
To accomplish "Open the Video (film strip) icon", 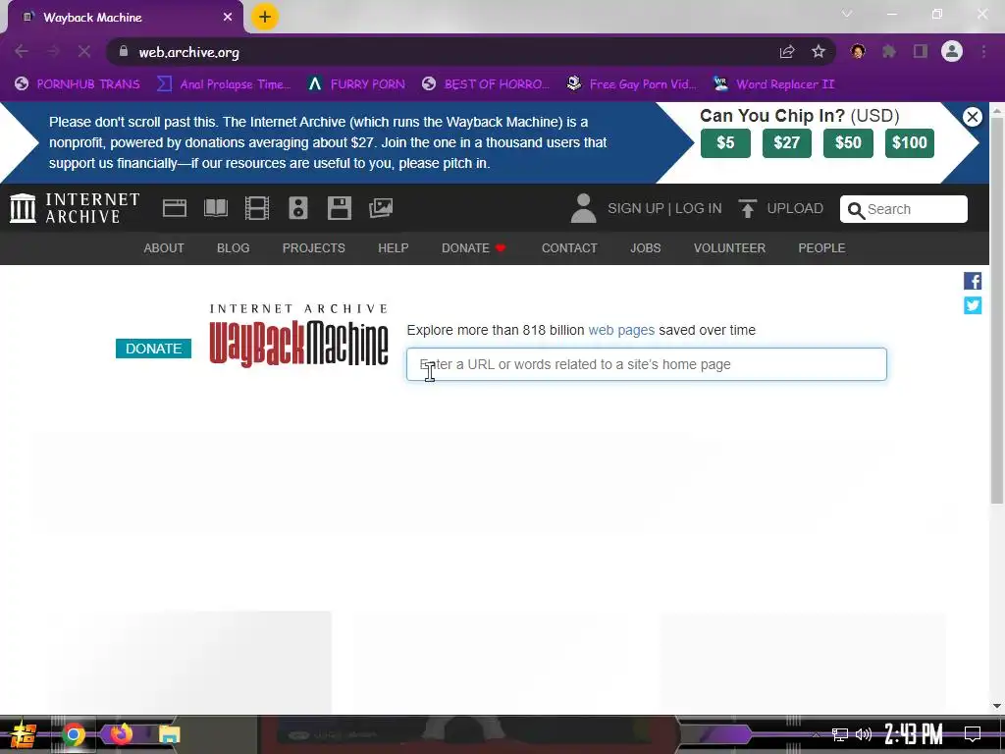I will 257,208.
